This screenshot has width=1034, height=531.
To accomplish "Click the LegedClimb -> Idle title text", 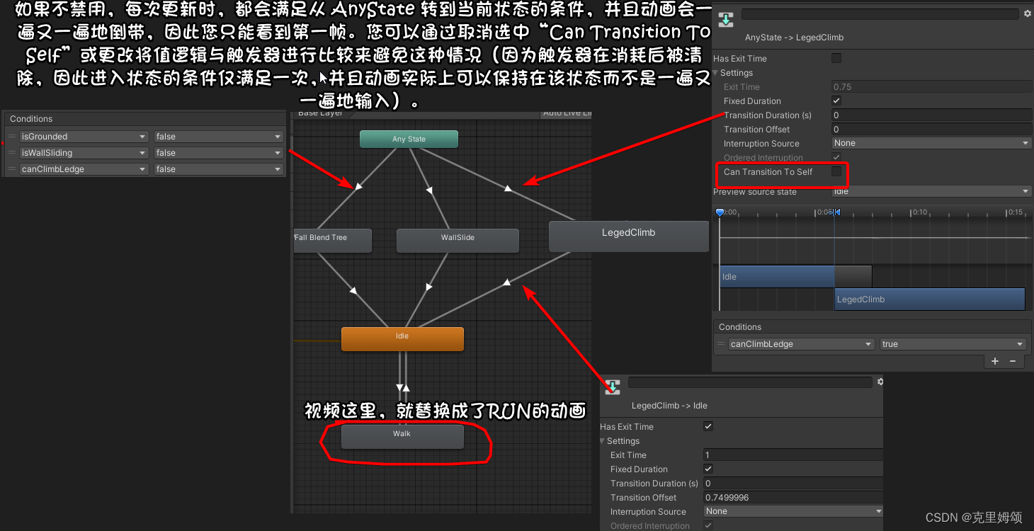I will click(x=669, y=406).
